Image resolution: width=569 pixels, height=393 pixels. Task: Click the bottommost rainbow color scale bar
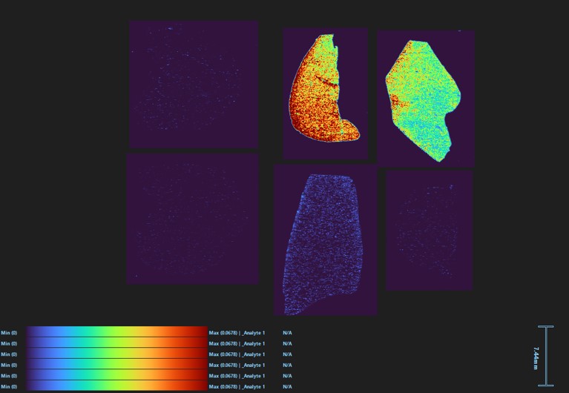pyautogui.click(x=117, y=386)
